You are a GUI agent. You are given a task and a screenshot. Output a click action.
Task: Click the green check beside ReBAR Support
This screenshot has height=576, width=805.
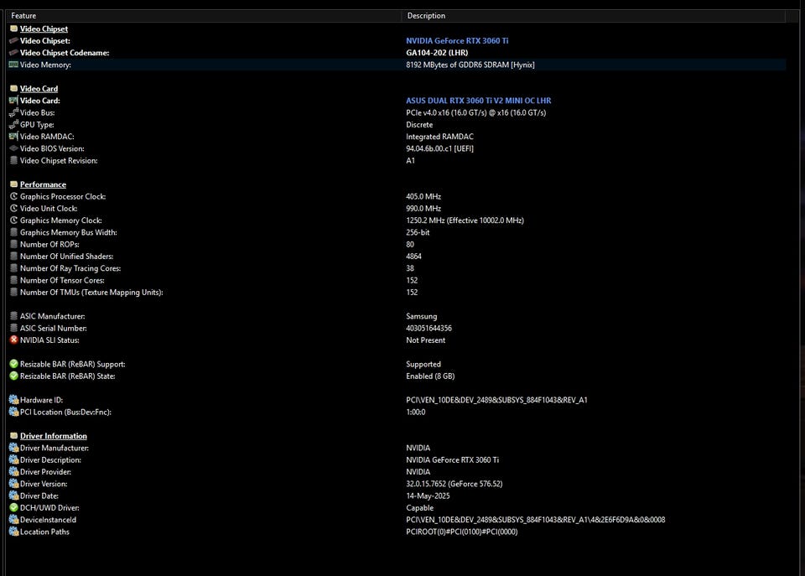coord(14,364)
